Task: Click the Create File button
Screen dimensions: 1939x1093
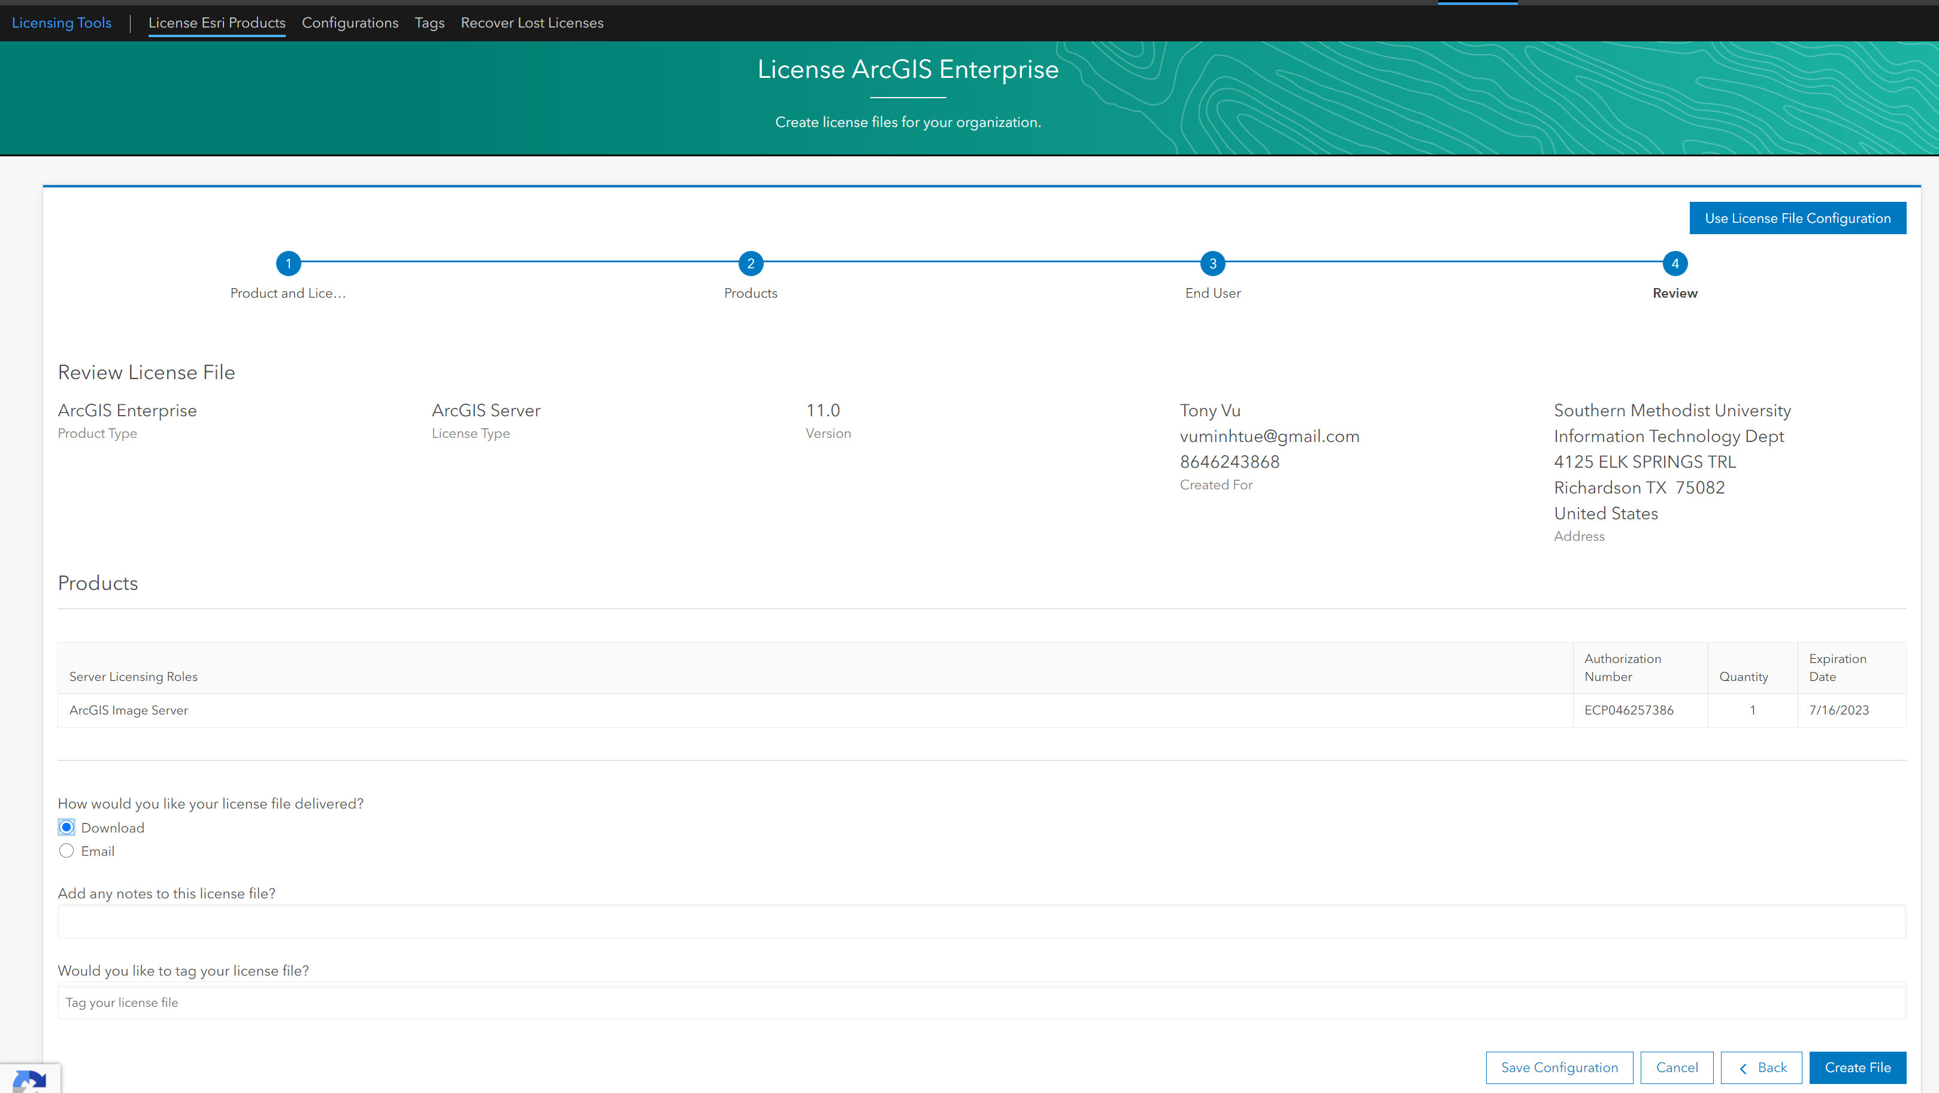Action: (1857, 1067)
